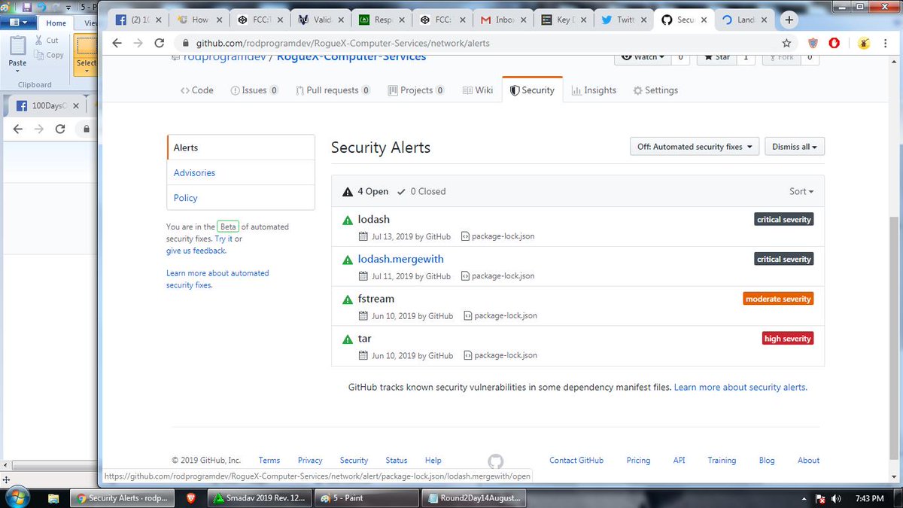Click Contact GitHub in the footer

(x=576, y=460)
